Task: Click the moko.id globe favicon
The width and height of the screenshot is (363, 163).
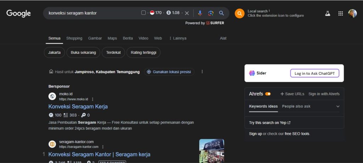Action: pyautogui.click(x=52, y=96)
